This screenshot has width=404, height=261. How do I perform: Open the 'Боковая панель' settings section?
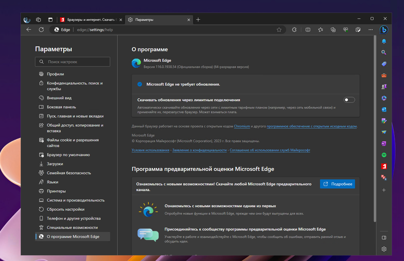click(72, 107)
